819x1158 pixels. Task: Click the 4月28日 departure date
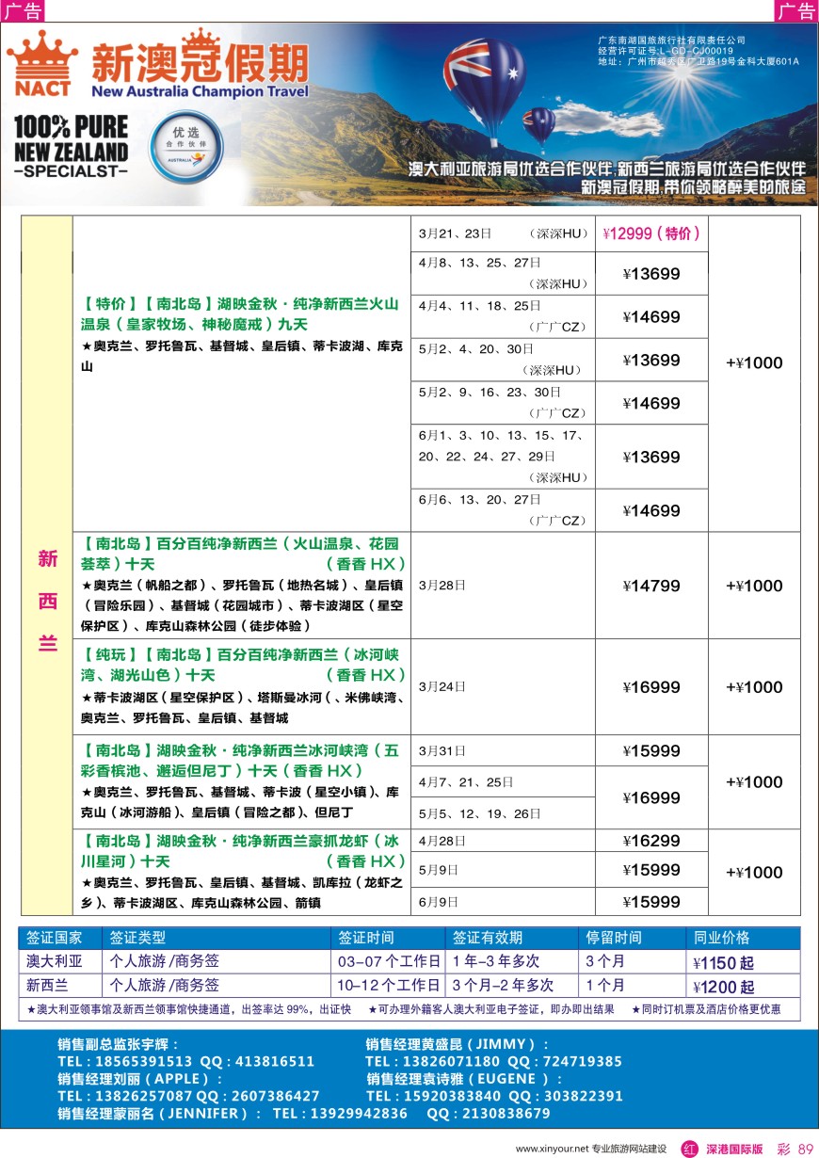(x=442, y=840)
